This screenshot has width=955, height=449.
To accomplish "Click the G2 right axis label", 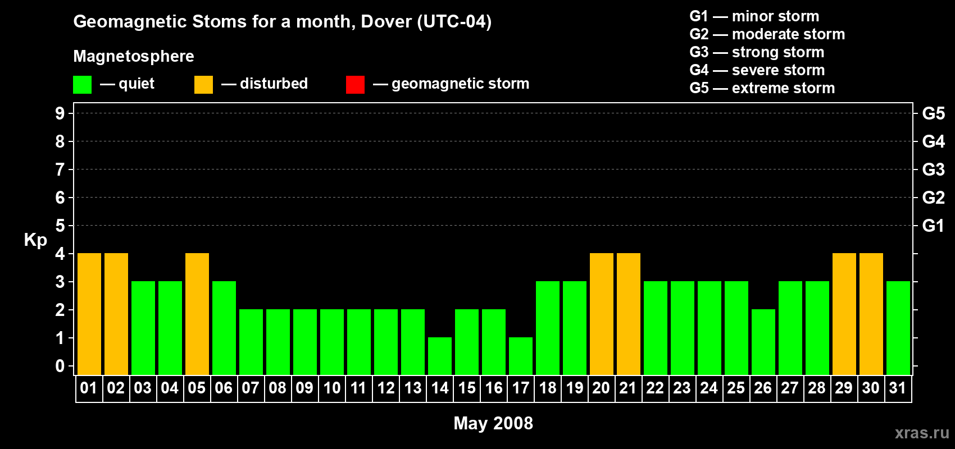I will (934, 198).
